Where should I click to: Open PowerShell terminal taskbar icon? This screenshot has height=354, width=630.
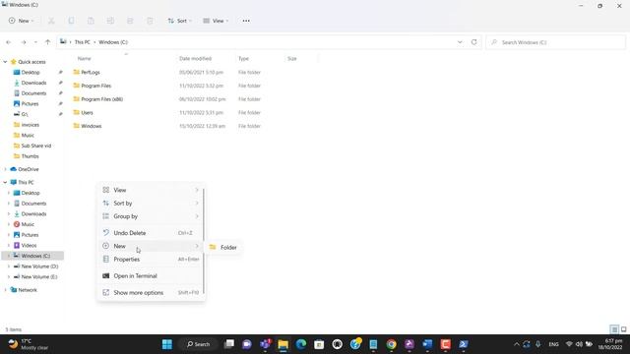(464, 344)
